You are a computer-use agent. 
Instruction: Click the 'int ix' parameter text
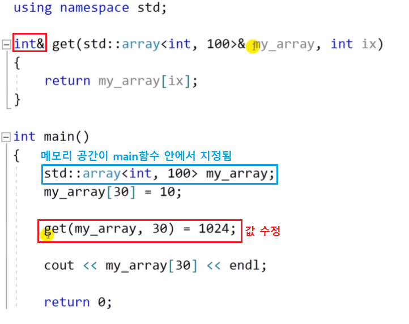pyautogui.click(x=354, y=44)
